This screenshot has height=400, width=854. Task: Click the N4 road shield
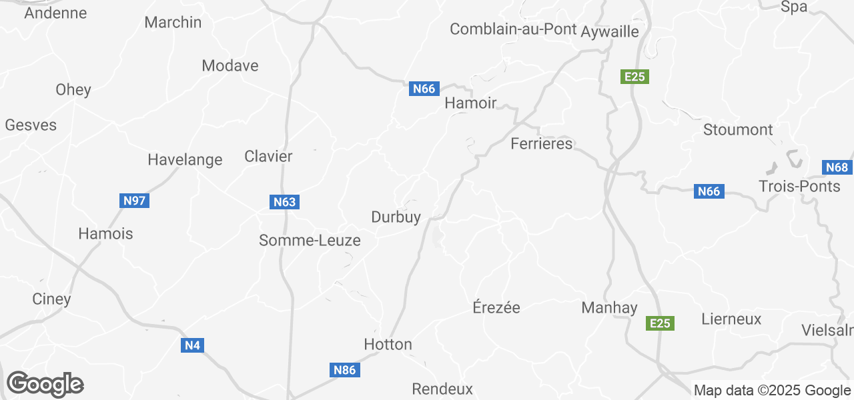(x=192, y=345)
